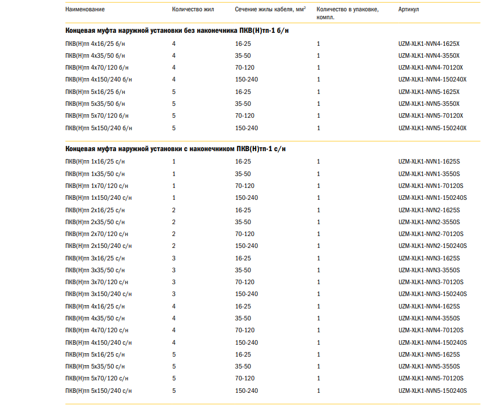Select row name ПКВ(Н)тп 5х16/25 б/н
484x407 pixels.
(95, 92)
